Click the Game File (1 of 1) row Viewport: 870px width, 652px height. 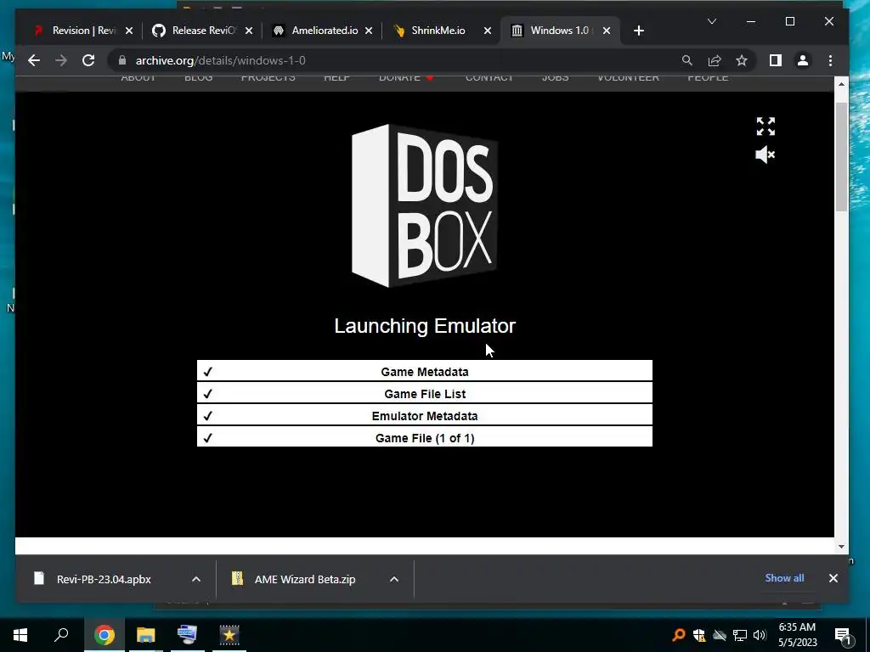pyautogui.click(x=425, y=437)
